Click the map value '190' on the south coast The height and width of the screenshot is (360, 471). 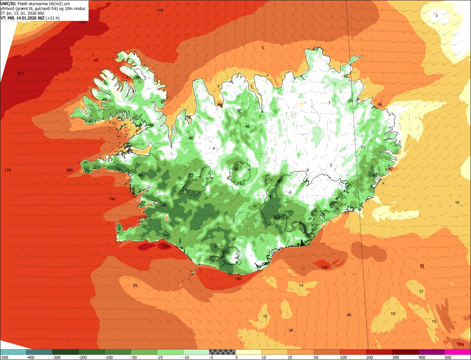tap(238, 279)
